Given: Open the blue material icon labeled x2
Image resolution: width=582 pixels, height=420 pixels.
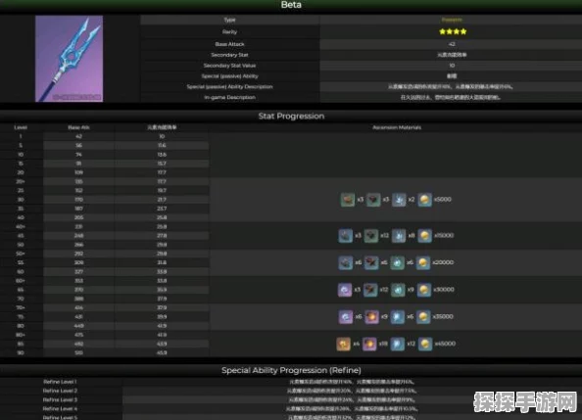Looking at the screenshot, I should [x=399, y=200].
